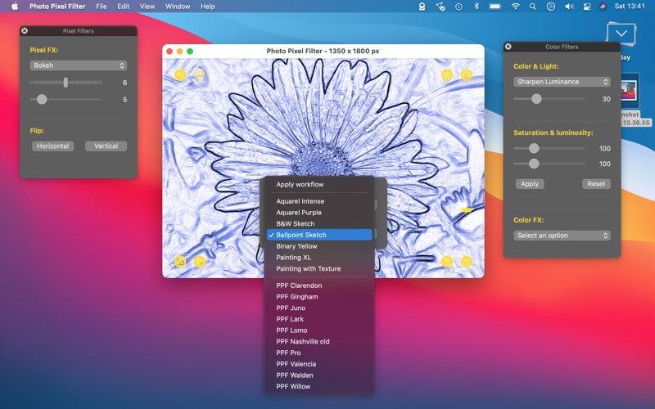
Task: Click the faded redo icon beside undo
Action: pyautogui.click(x=200, y=74)
